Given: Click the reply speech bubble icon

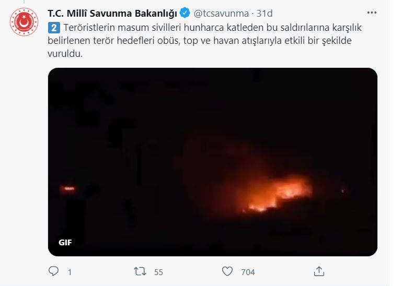Looking at the screenshot, I should (x=53, y=271).
